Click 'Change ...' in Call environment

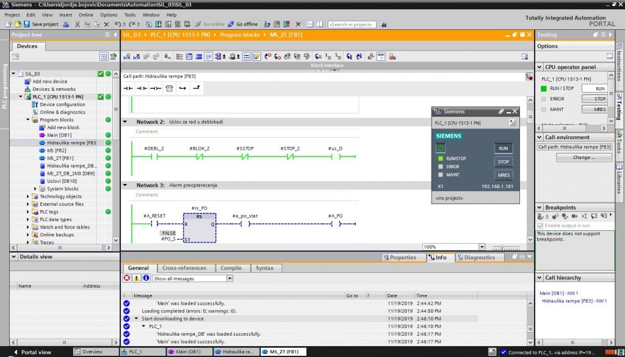584,157
